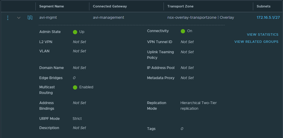This screenshot has width=283, height=138.
Task: Open the three-dot actions menu for avi-mgmt
Action: point(8,18)
